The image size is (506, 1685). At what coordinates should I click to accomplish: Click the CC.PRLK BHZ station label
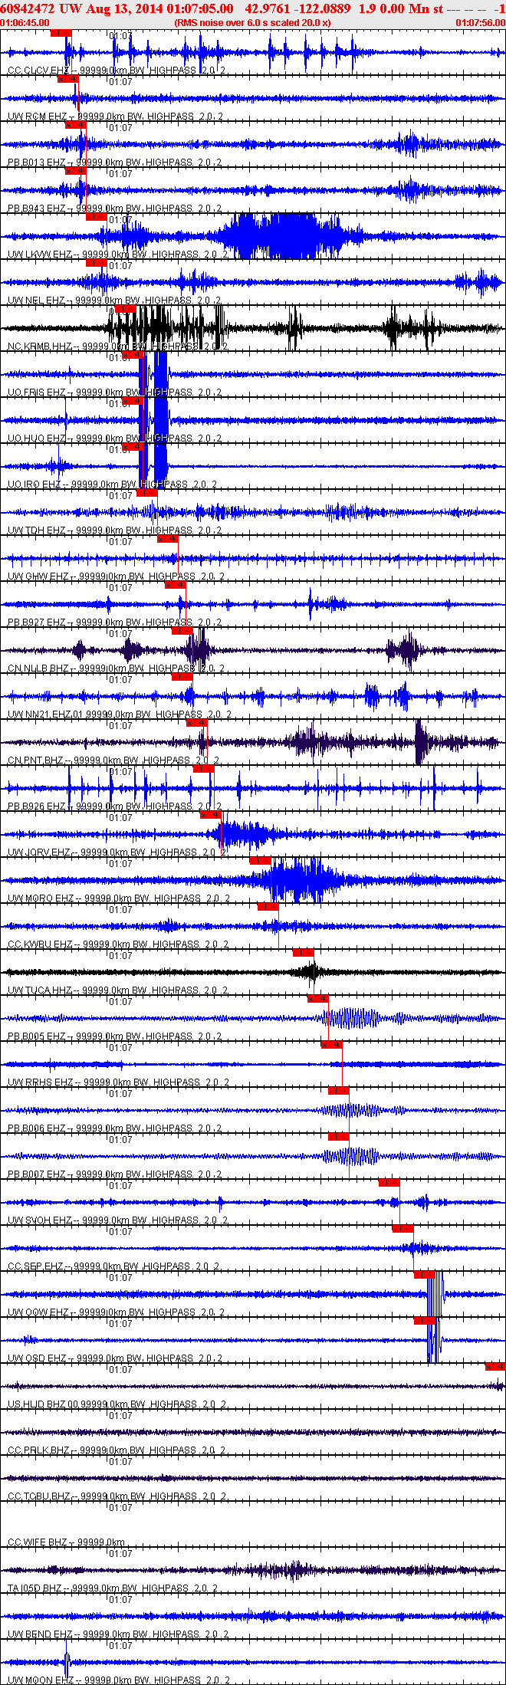coord(38,1450)
